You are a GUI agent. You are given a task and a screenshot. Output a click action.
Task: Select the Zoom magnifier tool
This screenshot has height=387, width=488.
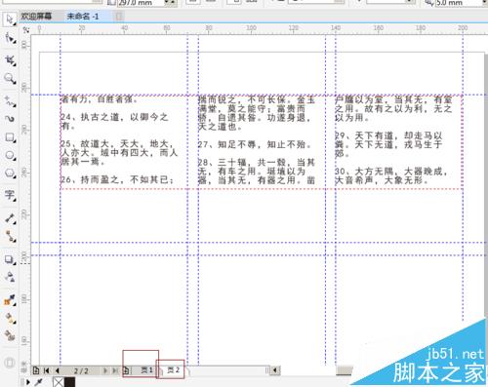coord(10,78)
